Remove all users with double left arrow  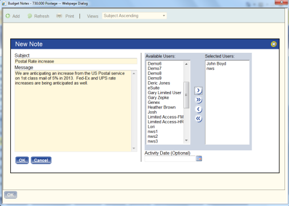[198, 119]
